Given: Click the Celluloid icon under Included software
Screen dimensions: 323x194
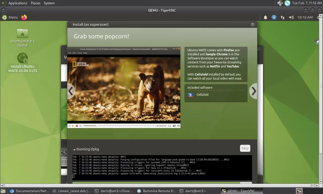Looking at the screenshot, I should pyautogui.click(x=191, y=95).
